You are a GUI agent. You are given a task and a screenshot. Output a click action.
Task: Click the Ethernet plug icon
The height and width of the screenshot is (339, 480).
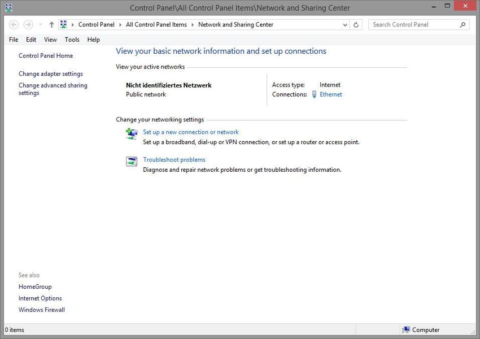[x=314, y=94]
